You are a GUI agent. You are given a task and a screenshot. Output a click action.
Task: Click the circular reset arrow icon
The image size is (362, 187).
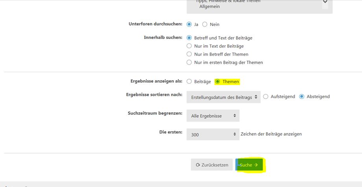point(198,165)
